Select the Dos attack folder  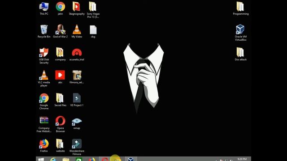pyautogui.click(x=240, y=54)
